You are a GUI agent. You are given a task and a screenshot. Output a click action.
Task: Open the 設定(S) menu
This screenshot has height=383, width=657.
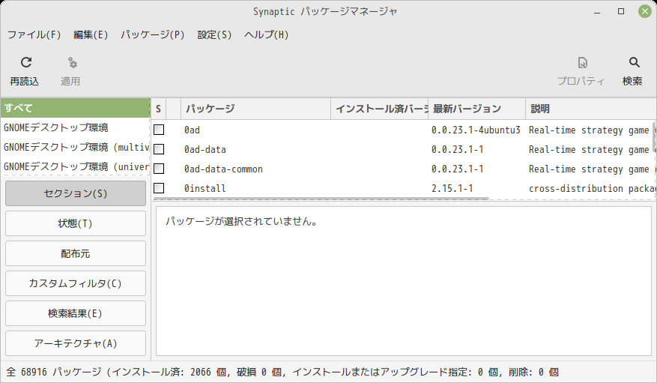[214, 34]
